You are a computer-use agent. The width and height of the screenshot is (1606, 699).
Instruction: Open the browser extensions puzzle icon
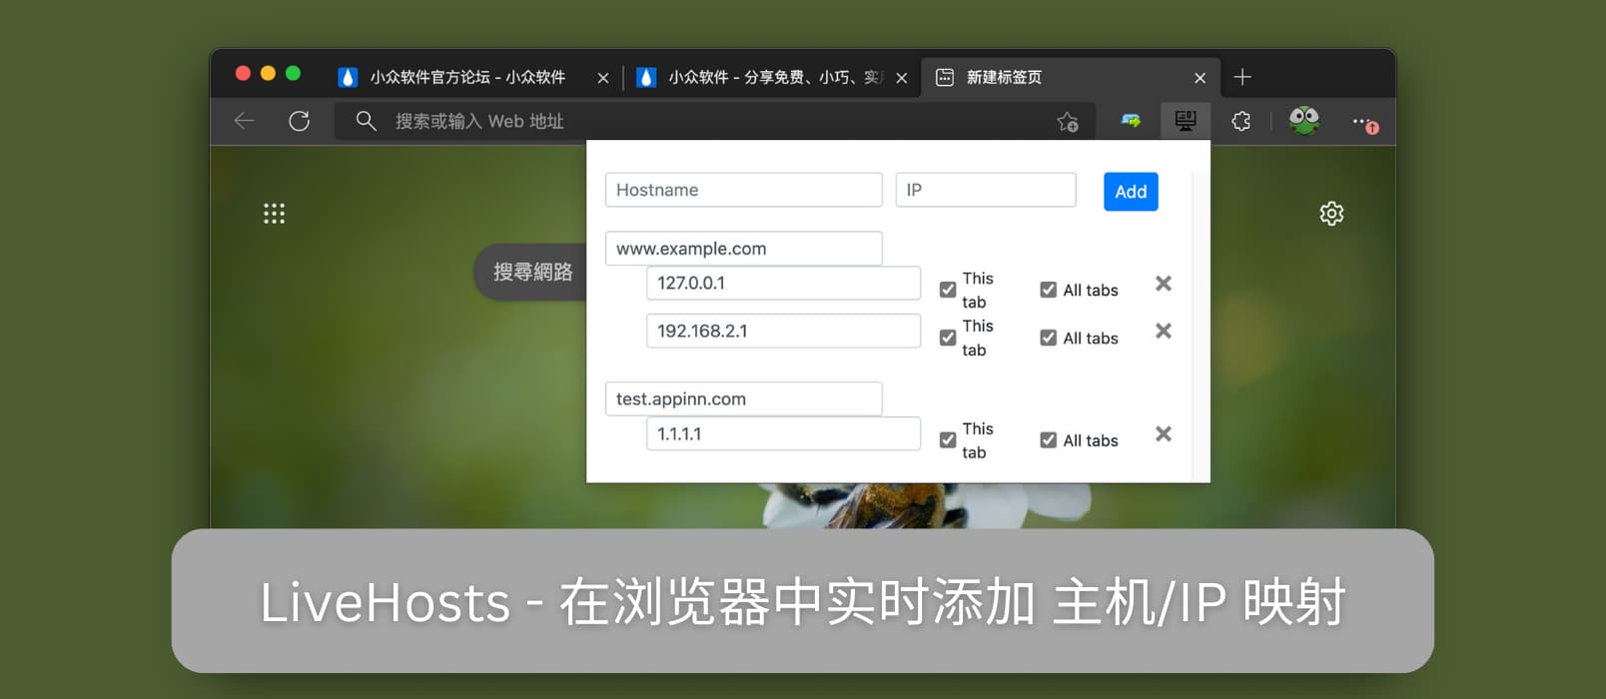(x=1240, y=121)
